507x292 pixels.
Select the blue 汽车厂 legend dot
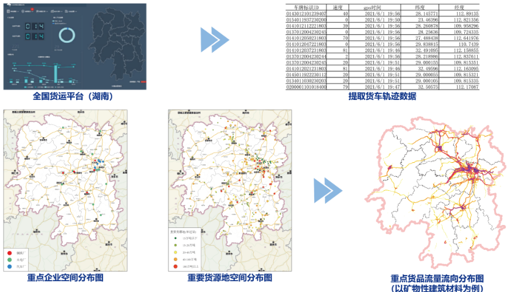tap(10, 266)
